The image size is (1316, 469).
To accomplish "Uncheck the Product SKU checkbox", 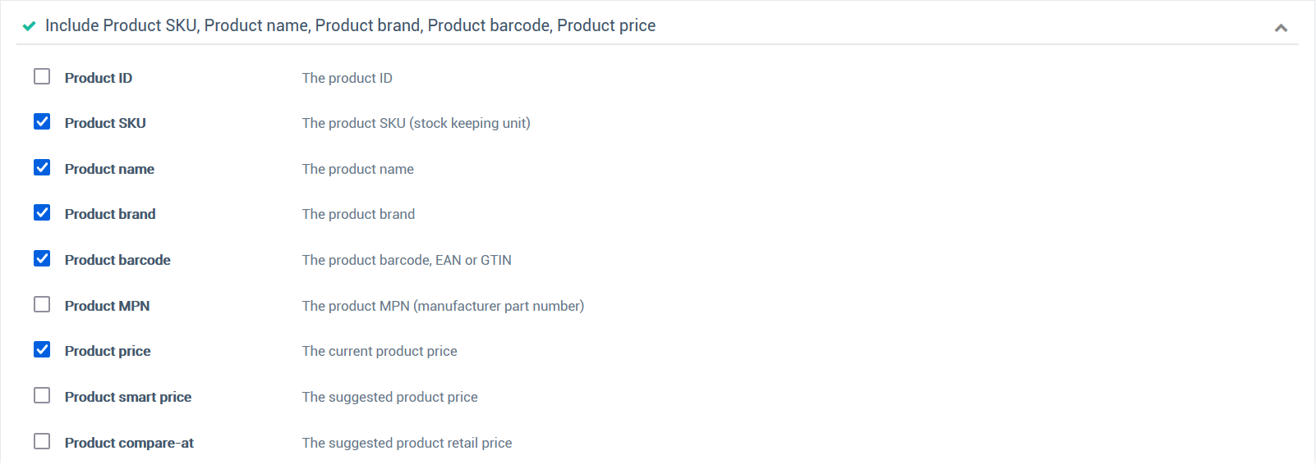I will (x=42, y=121).
